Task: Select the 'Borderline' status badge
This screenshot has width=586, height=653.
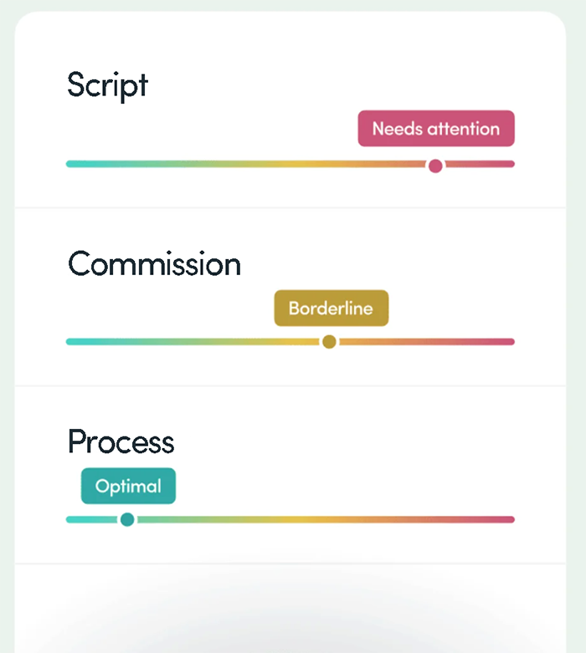Action: [x=331, y=308]
